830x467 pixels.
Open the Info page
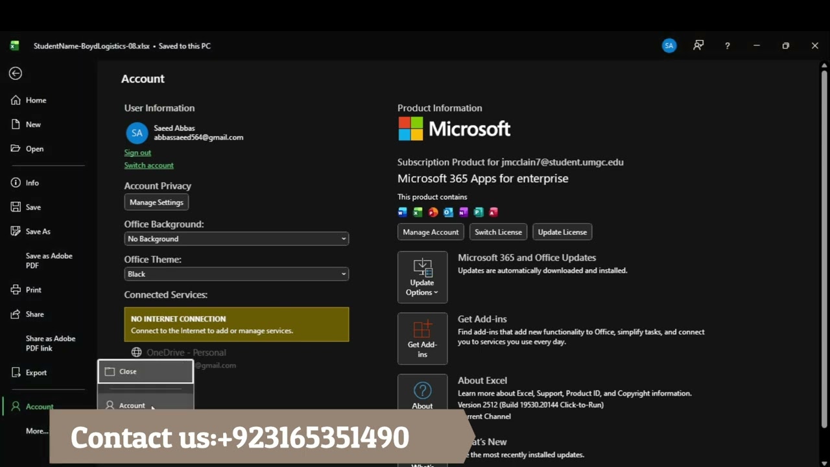(x=25, y=183)
